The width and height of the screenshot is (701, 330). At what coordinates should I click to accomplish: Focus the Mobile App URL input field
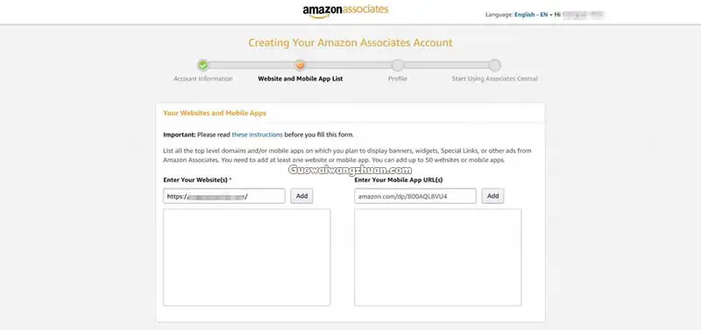click(x=415, y=196)
